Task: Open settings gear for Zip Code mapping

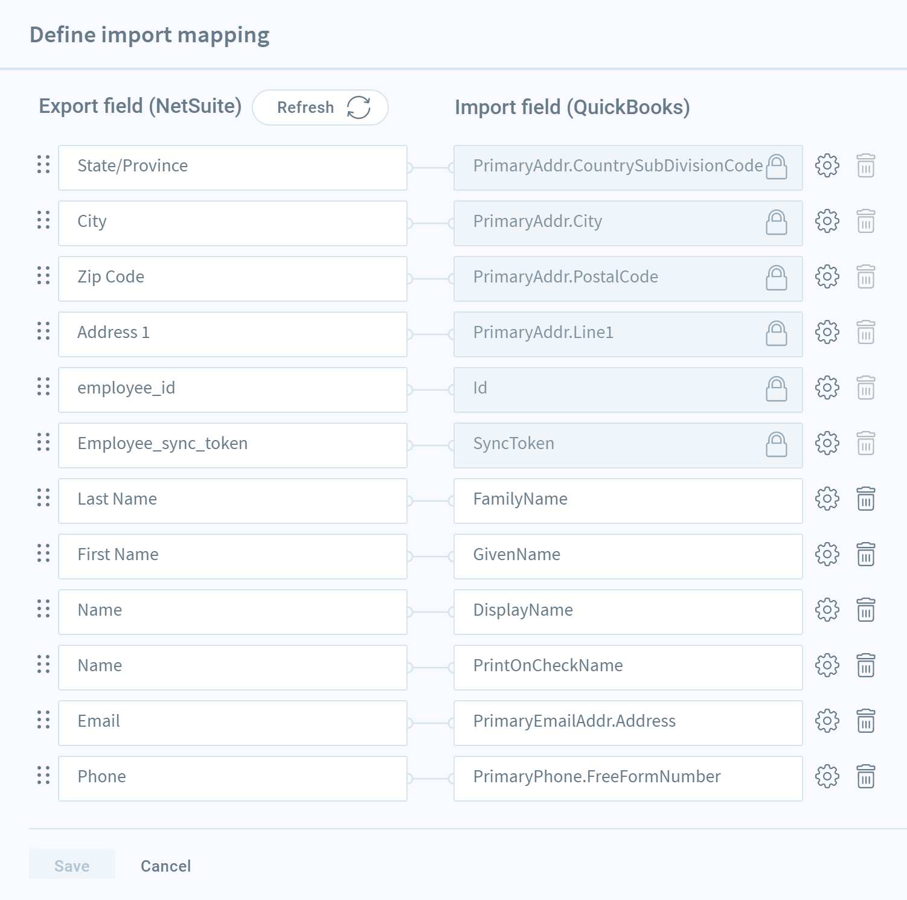Action: [827, 276]
